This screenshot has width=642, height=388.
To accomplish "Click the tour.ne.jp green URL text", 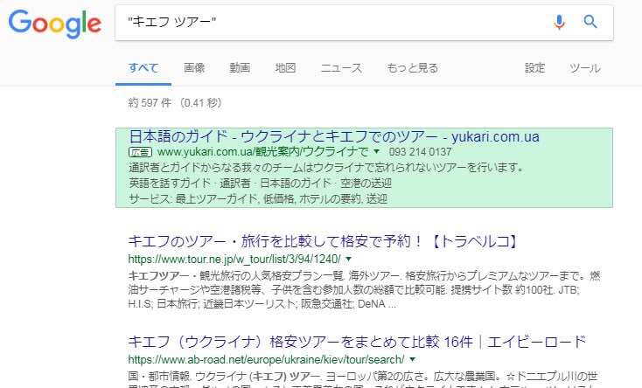I will (234, 259).
